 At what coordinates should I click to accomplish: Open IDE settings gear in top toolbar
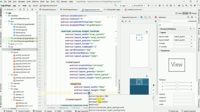[x=195, y=6]
